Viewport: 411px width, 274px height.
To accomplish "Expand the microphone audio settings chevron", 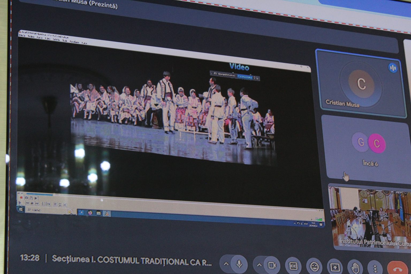I will tap(226, 264).
